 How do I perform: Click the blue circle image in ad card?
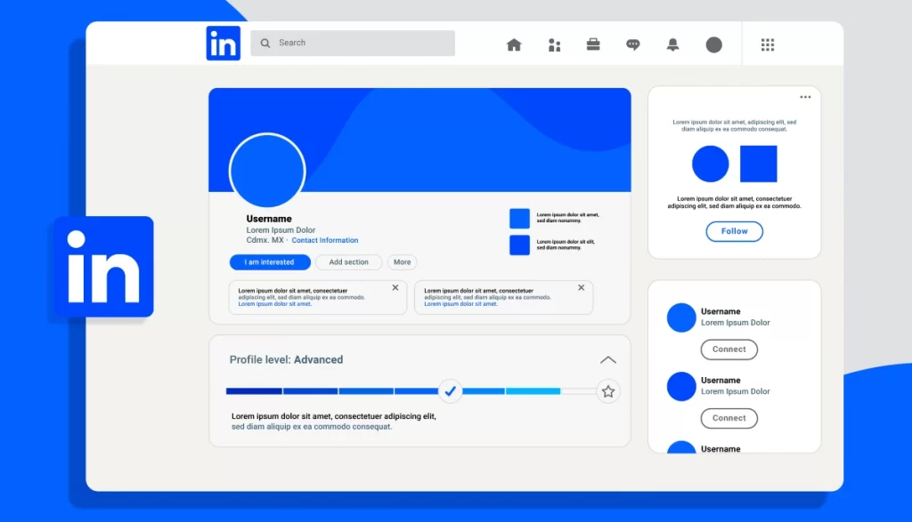tap(710, 164)
